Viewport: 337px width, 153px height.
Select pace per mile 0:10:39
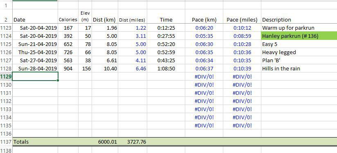242,68
